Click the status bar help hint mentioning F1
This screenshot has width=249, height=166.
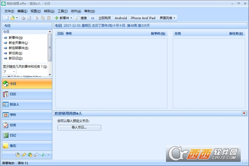[x=15, y=163]
